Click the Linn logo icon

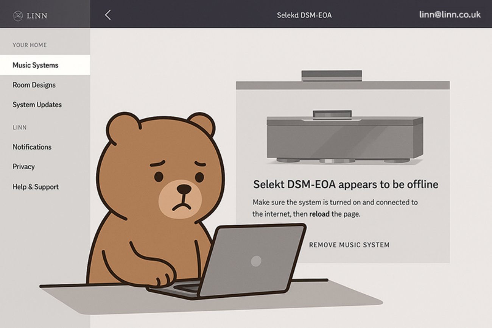pyautogui.click(x=18, y=16)
